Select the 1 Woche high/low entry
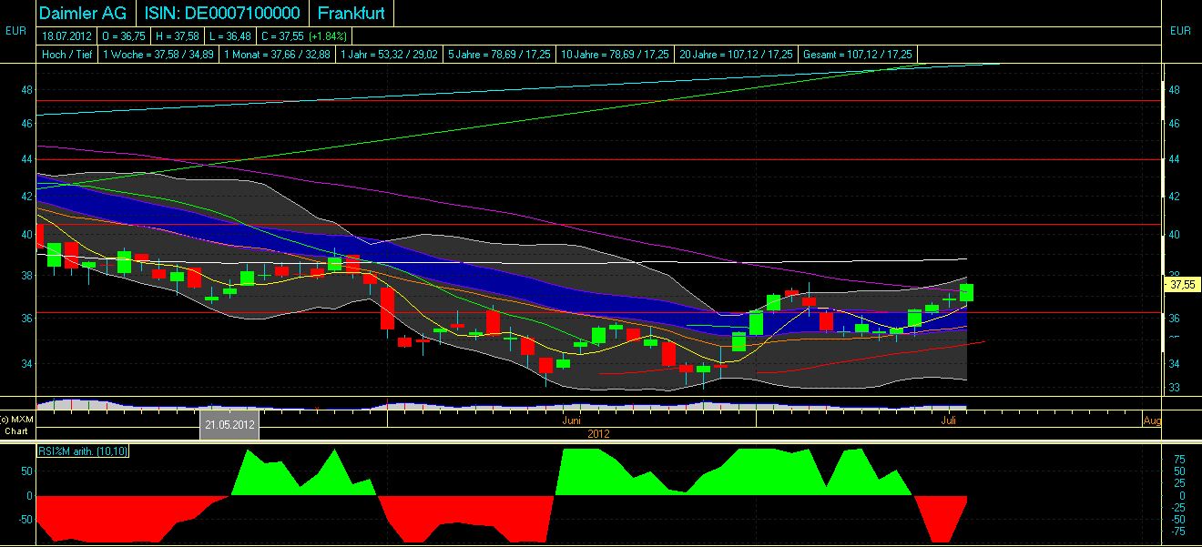The image size is (1202, 547). point(158,55)
